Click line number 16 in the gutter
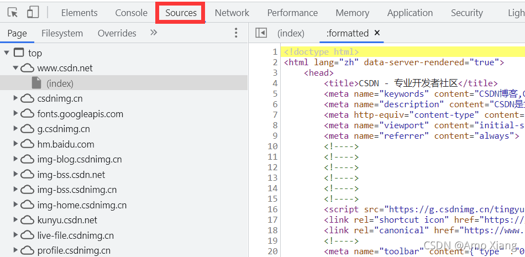This screenshot has height=257, width=525. point(273,209)
